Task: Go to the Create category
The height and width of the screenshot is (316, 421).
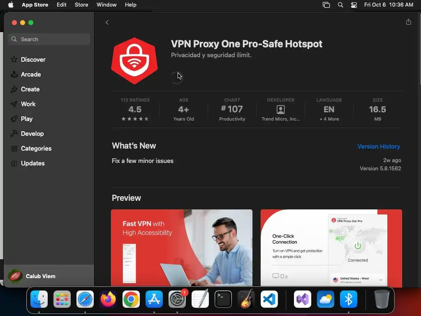Action: coord(25,89)
